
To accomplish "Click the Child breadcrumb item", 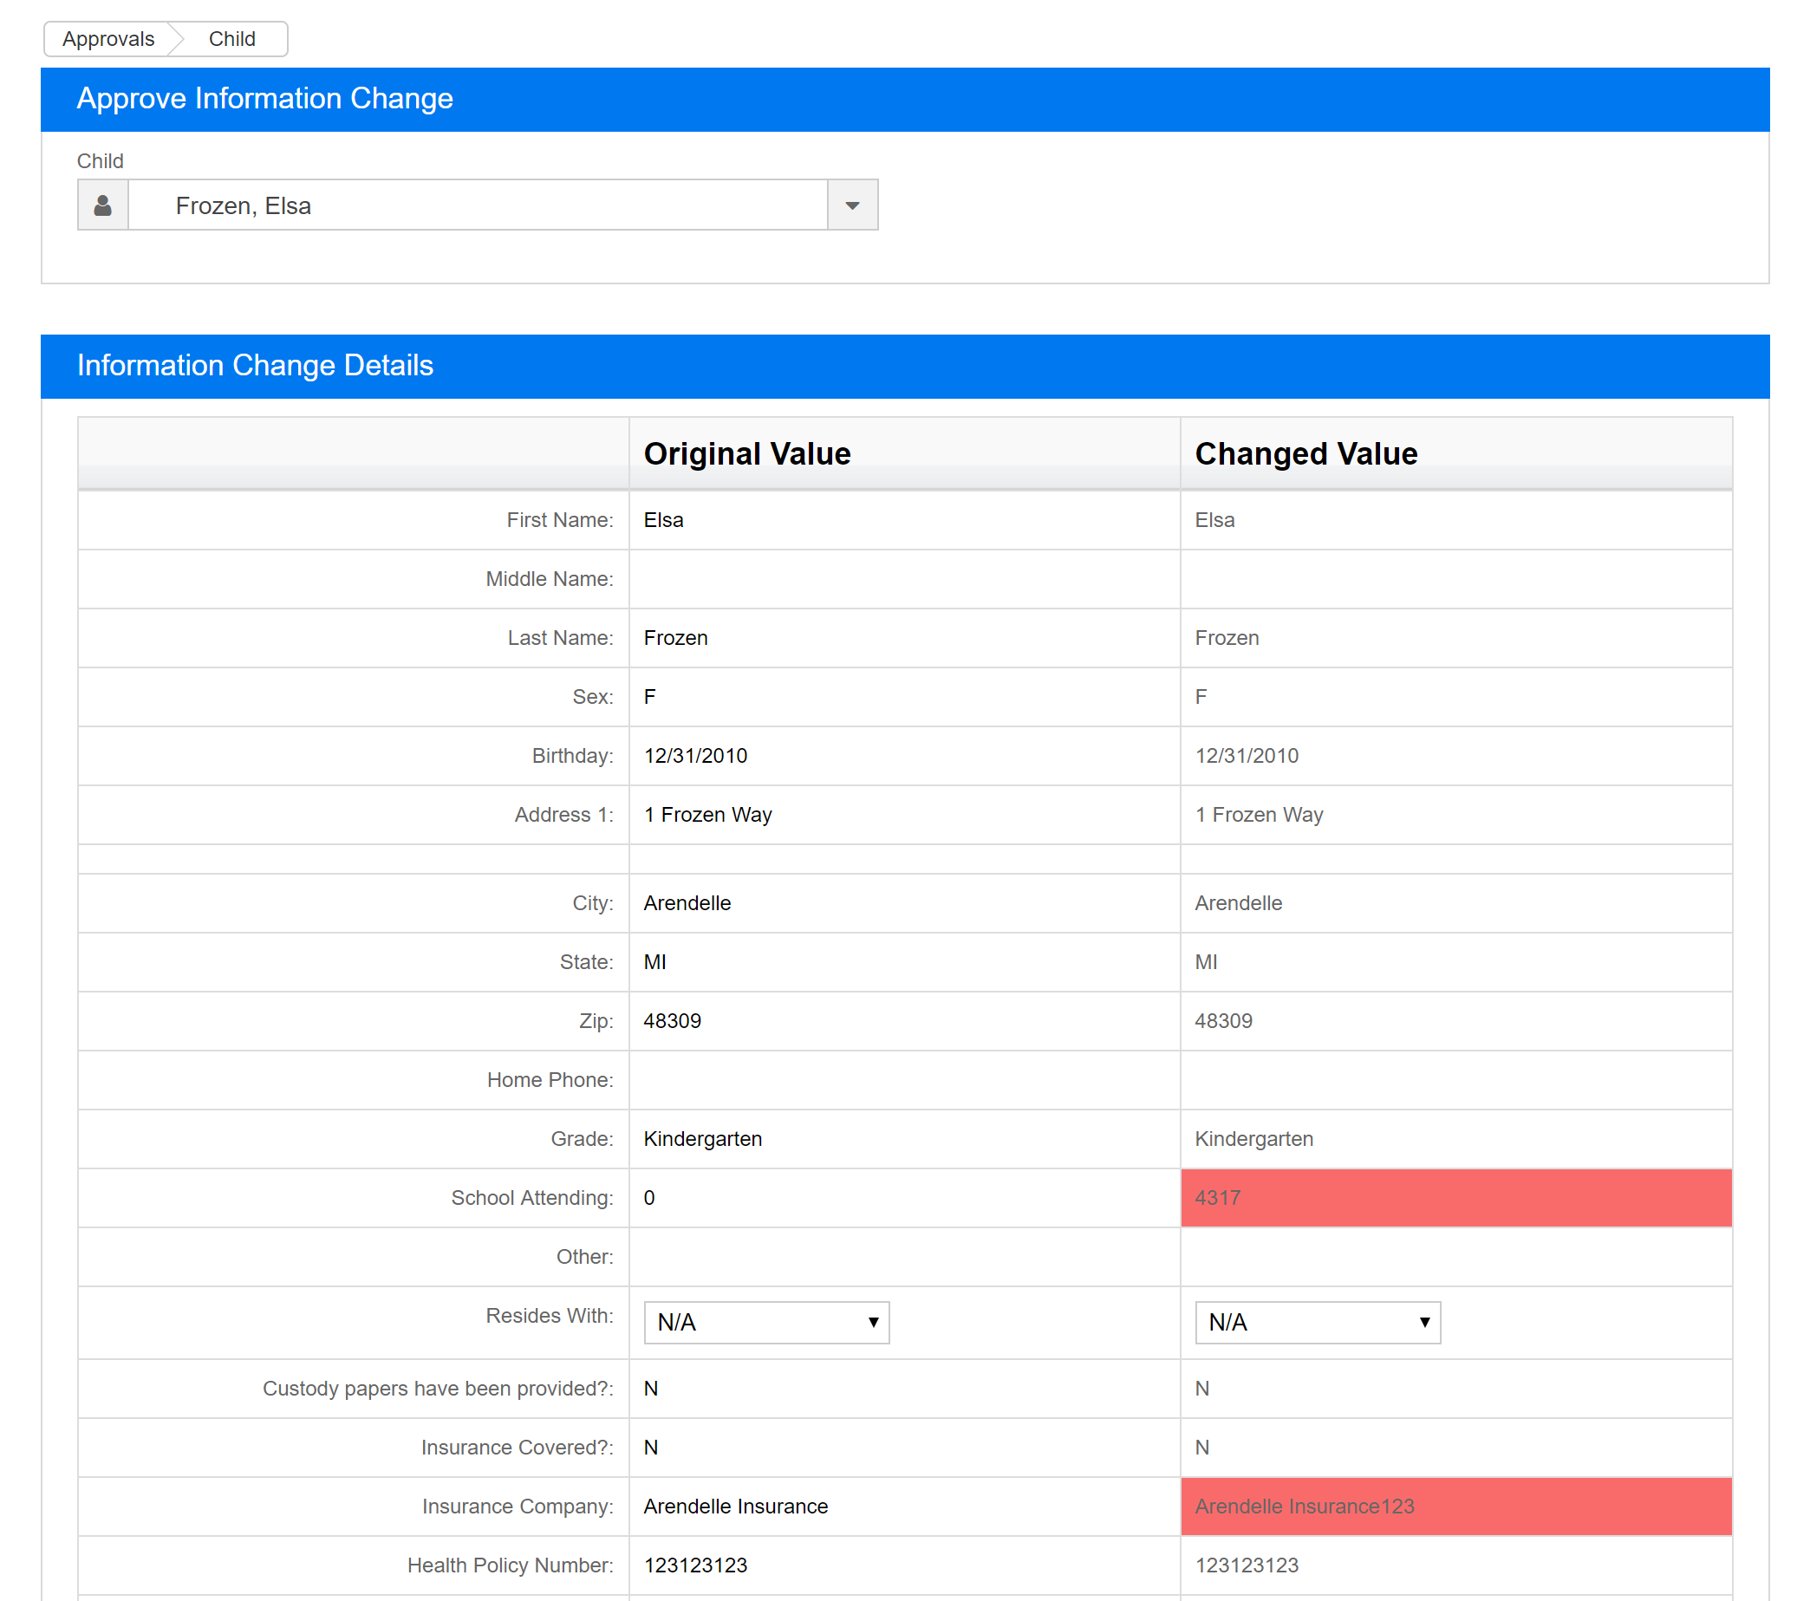I will coord(232,39).
